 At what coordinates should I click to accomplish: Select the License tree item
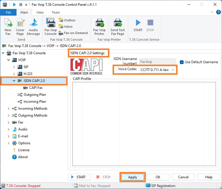[x=24, y=150]
